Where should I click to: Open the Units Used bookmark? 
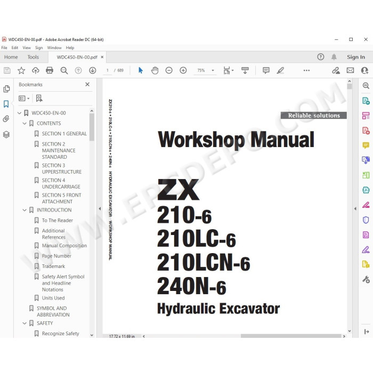pos(53,298)
